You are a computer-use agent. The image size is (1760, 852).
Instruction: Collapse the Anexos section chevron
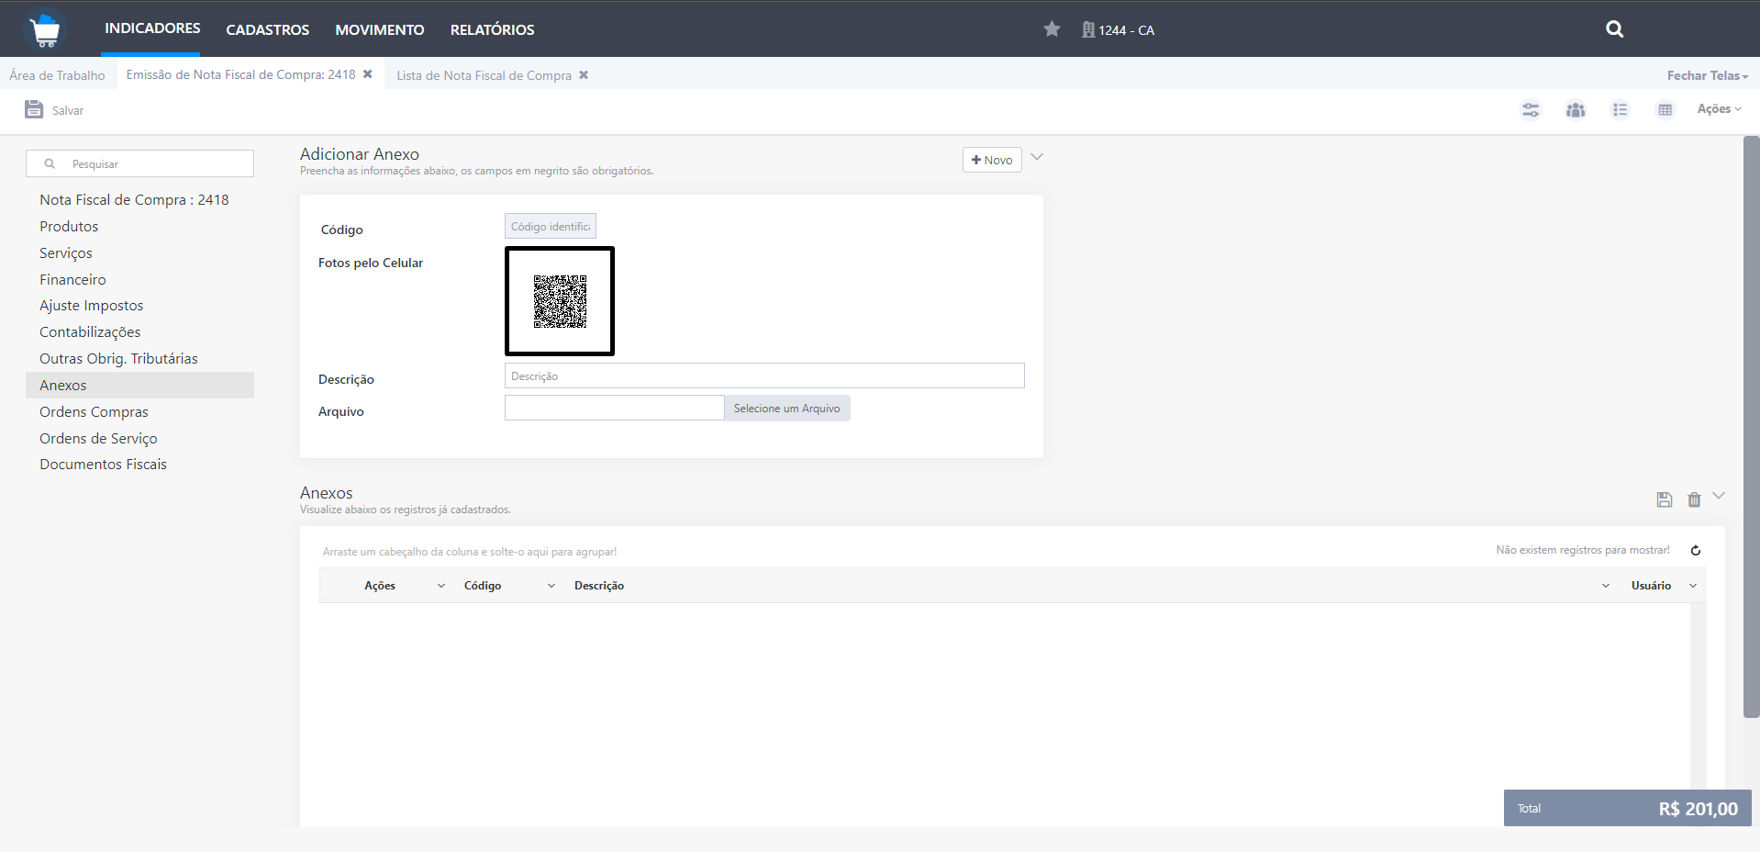1719,496
